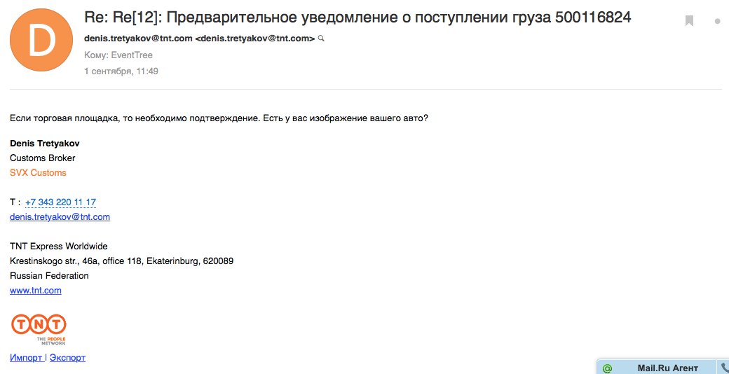729x374 pixels.
Task: Click the Krestinskogo str. address line
Action: click(x=121, y=261)
